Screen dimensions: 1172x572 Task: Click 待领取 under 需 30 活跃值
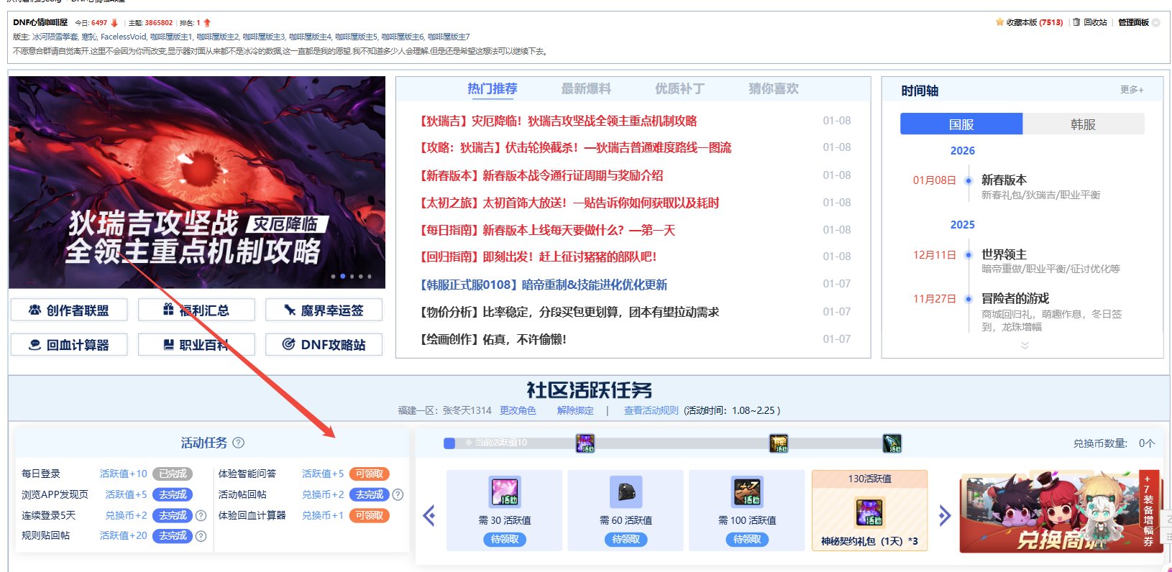tap(505, 539)
